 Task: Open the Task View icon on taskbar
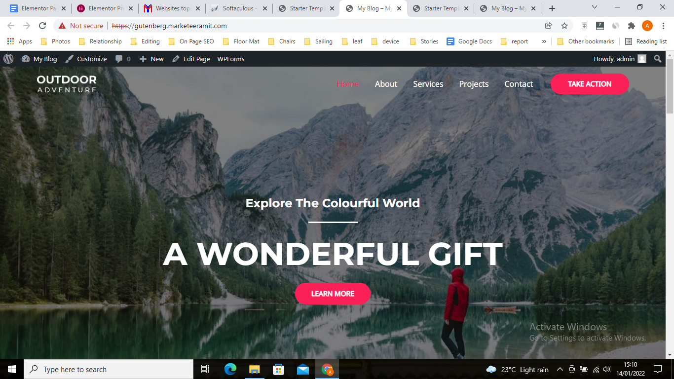206,369
